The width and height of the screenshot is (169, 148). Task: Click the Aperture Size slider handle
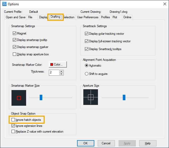124,97
